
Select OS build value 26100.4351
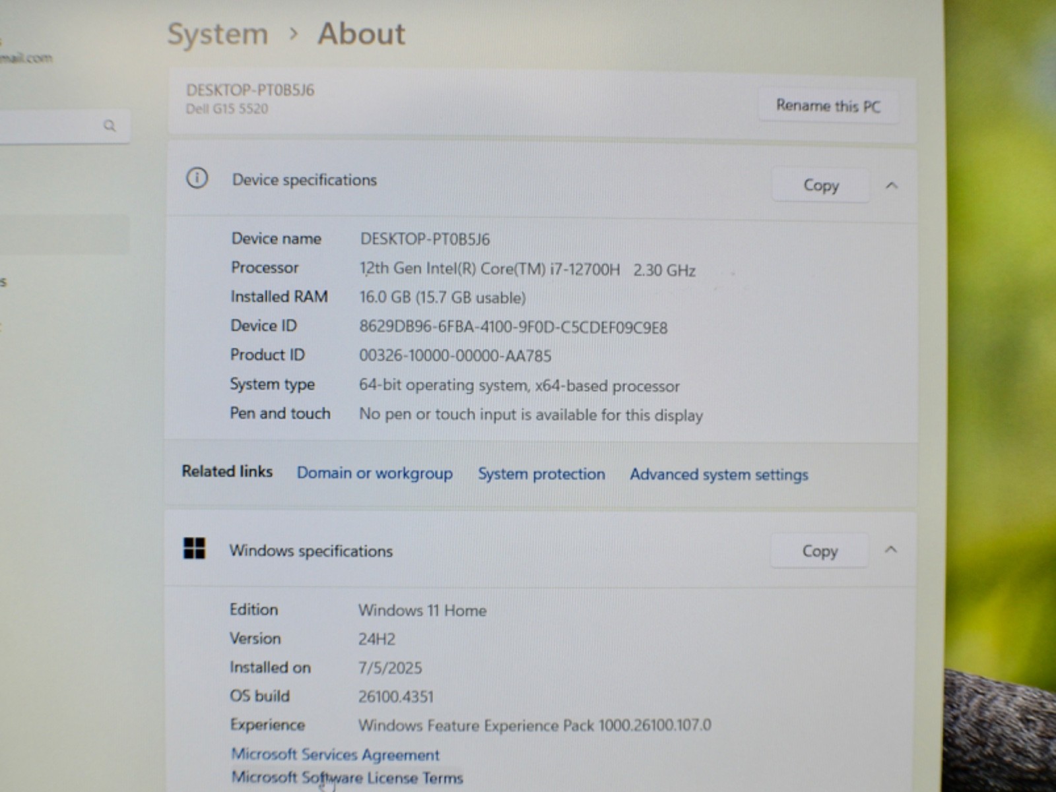[x=396, y=697]
